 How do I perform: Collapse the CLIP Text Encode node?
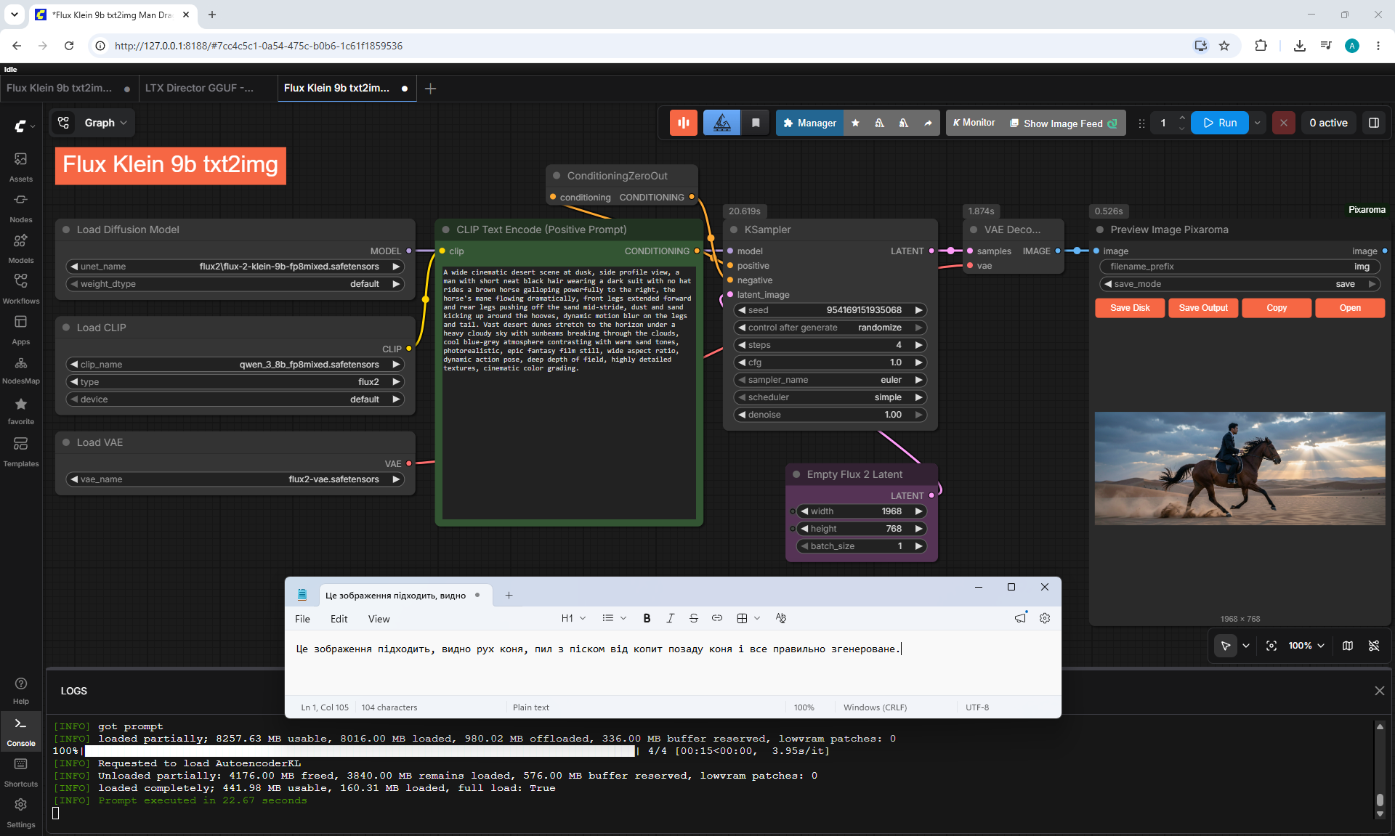point(446,230)
